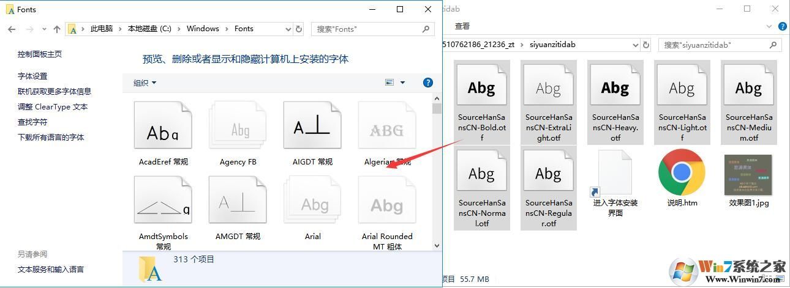Open the AcadEref 常规 font icon

point(163,125)
